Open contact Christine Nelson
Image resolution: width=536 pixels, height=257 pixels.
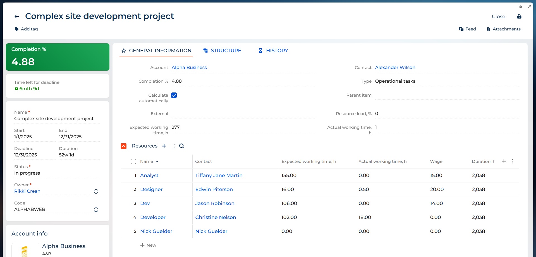(216, 217)
